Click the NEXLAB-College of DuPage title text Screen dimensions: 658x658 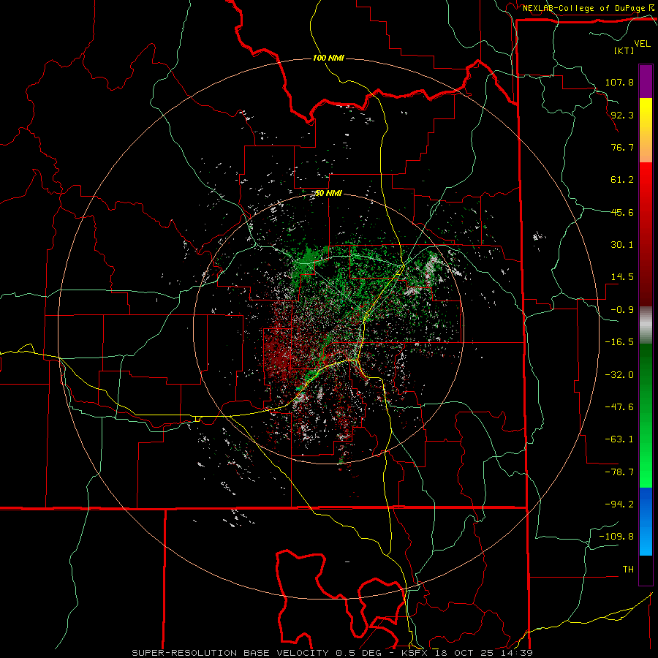[583, 8]
